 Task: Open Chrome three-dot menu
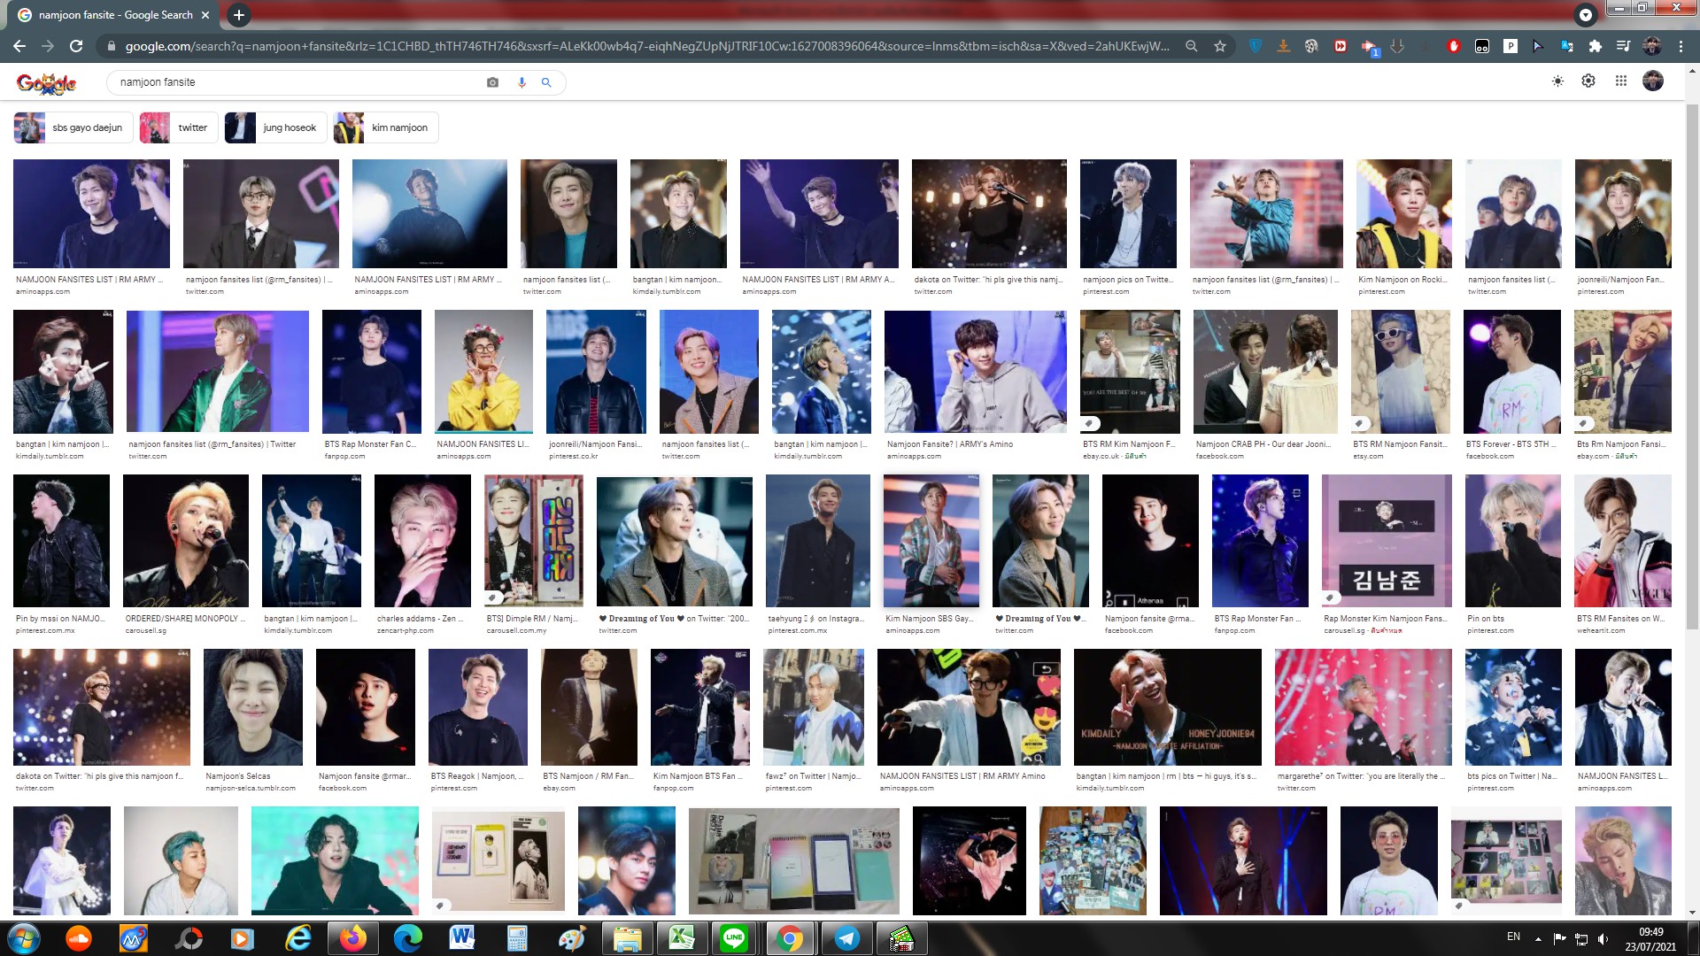(x=1681, y=46)
